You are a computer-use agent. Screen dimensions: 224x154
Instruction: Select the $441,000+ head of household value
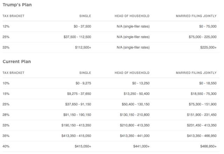click(x=140, y=146)
